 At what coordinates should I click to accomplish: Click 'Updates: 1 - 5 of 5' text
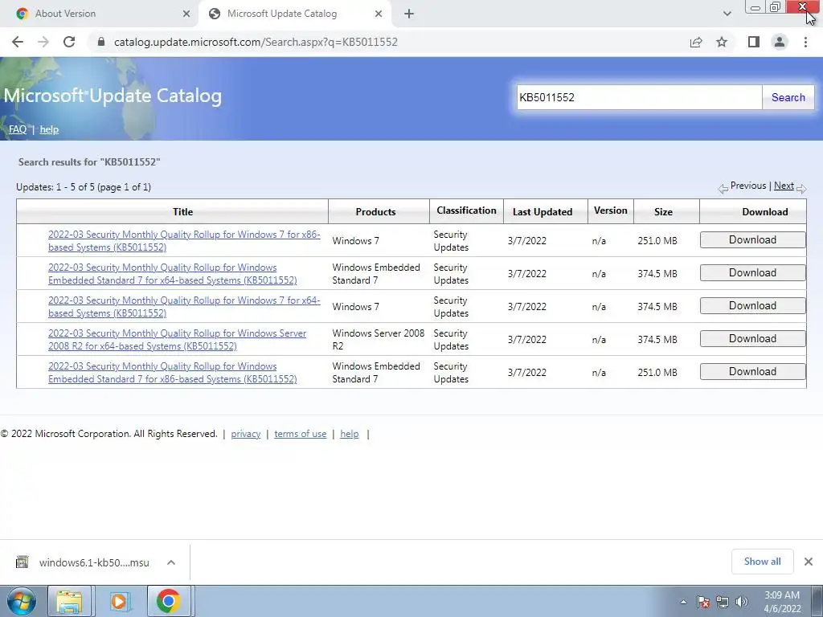[x=55, y=186]
